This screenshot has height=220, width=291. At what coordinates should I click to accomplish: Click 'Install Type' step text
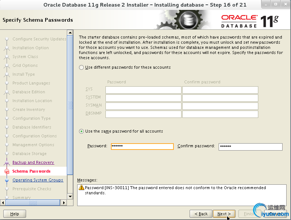[x=24, y=74]
